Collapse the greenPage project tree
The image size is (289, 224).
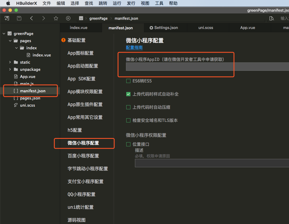coord(4,33)
